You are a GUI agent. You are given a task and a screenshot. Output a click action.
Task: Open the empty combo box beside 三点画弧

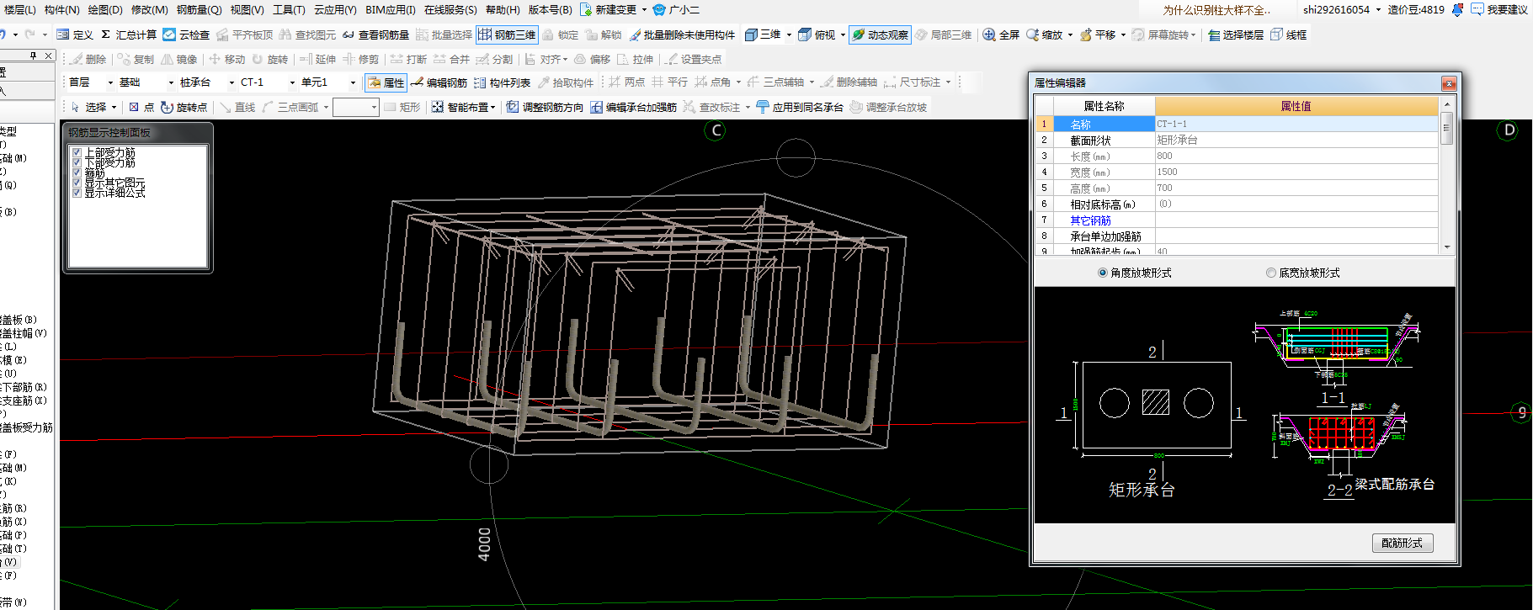(355, 107)
